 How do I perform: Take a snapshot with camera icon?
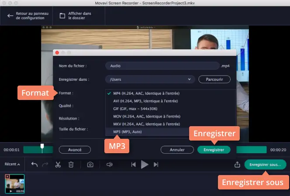coord(90,165)
